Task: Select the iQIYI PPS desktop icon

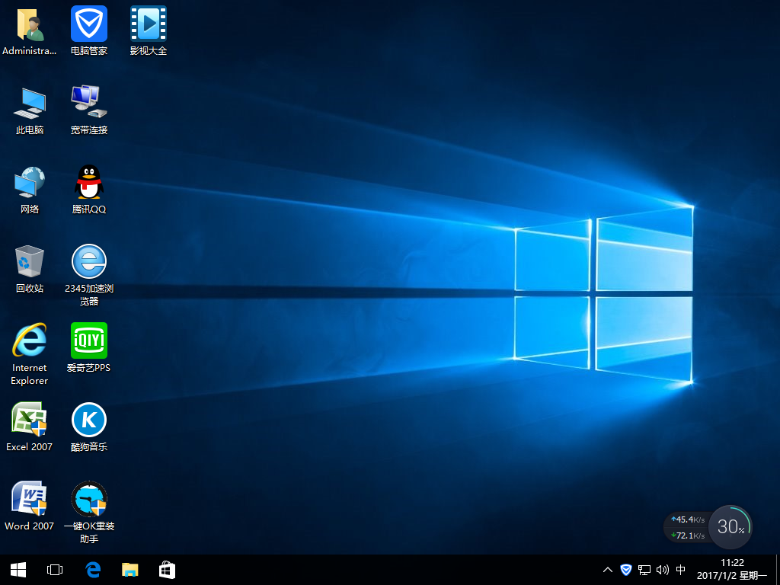Action: pyautogui.click(x=89, y=340)
